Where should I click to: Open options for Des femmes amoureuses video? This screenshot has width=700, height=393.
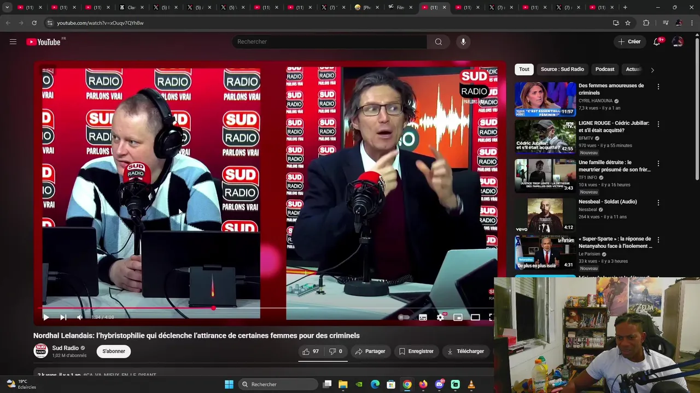click(x=658, y=87)
